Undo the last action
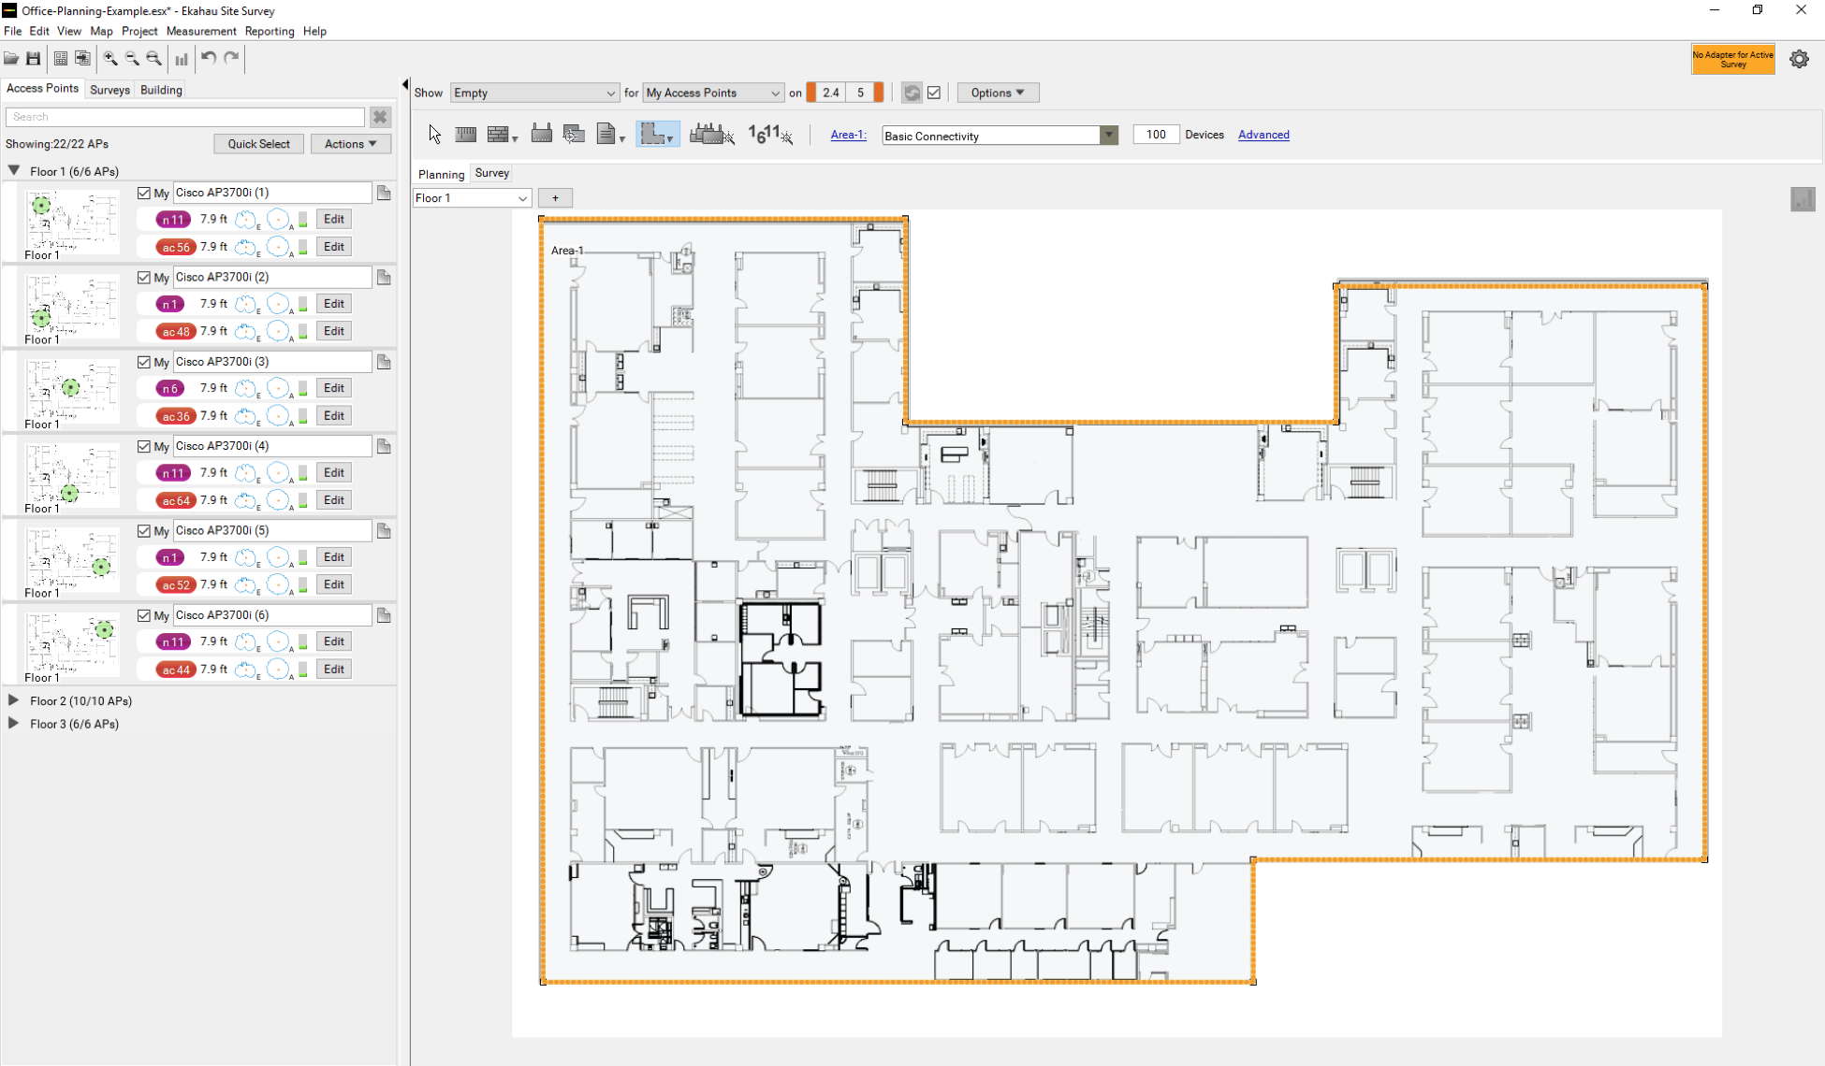The width and height of the screenshot is (1825, 1066). (209, 58)
